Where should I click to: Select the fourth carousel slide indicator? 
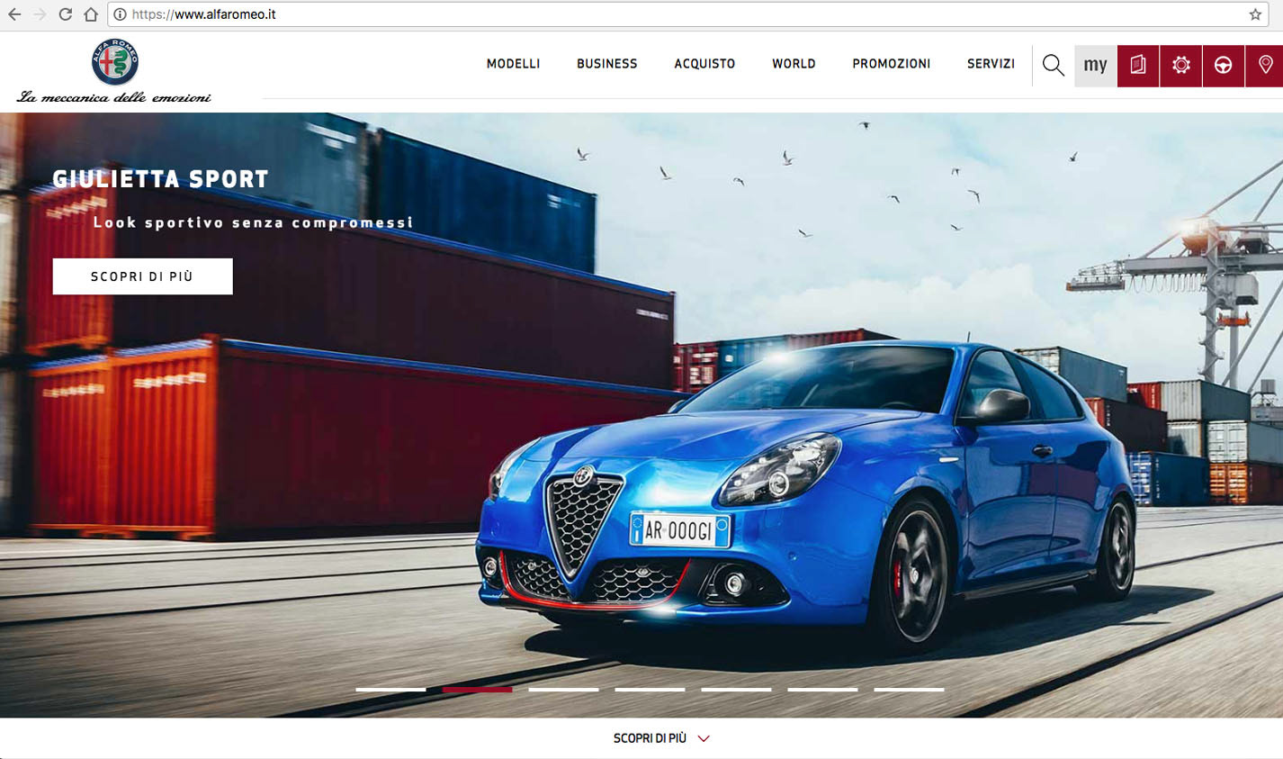pos(650,690)
